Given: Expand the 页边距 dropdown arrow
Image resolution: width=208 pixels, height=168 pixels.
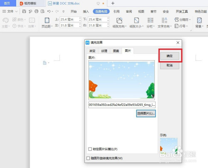Looking at the screenshot, I should [52, 26].
